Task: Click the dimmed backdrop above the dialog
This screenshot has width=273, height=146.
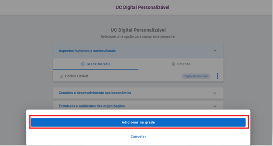Action: point(26,61)
